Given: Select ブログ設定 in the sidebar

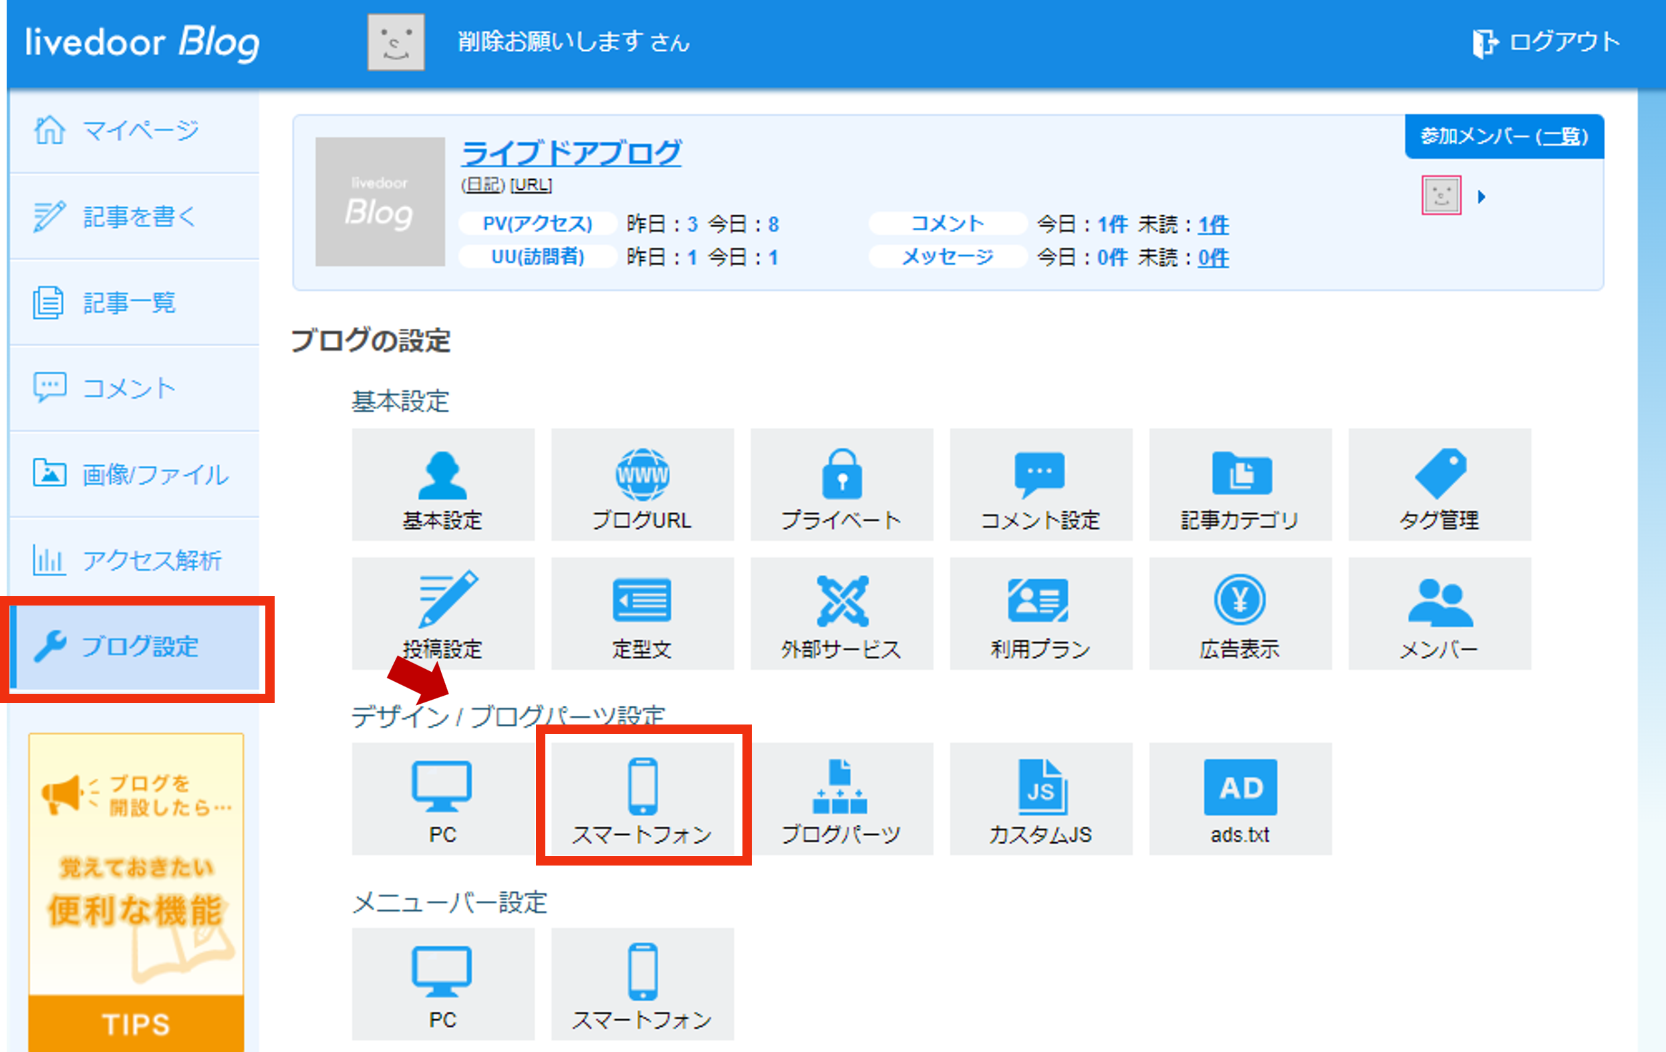Looking at the screenshot, I should tap(135, 646).
